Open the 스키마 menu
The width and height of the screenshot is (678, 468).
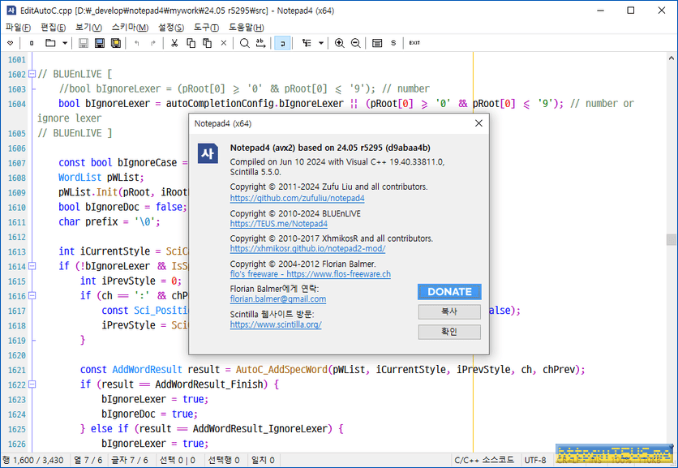(x=124, y=27)
